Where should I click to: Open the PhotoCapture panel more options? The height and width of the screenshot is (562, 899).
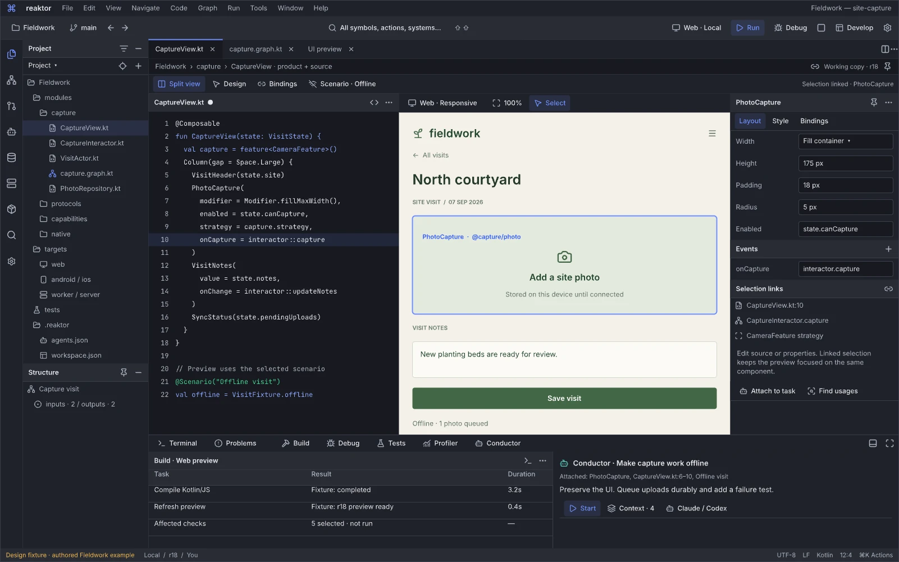tap(888, 103)
